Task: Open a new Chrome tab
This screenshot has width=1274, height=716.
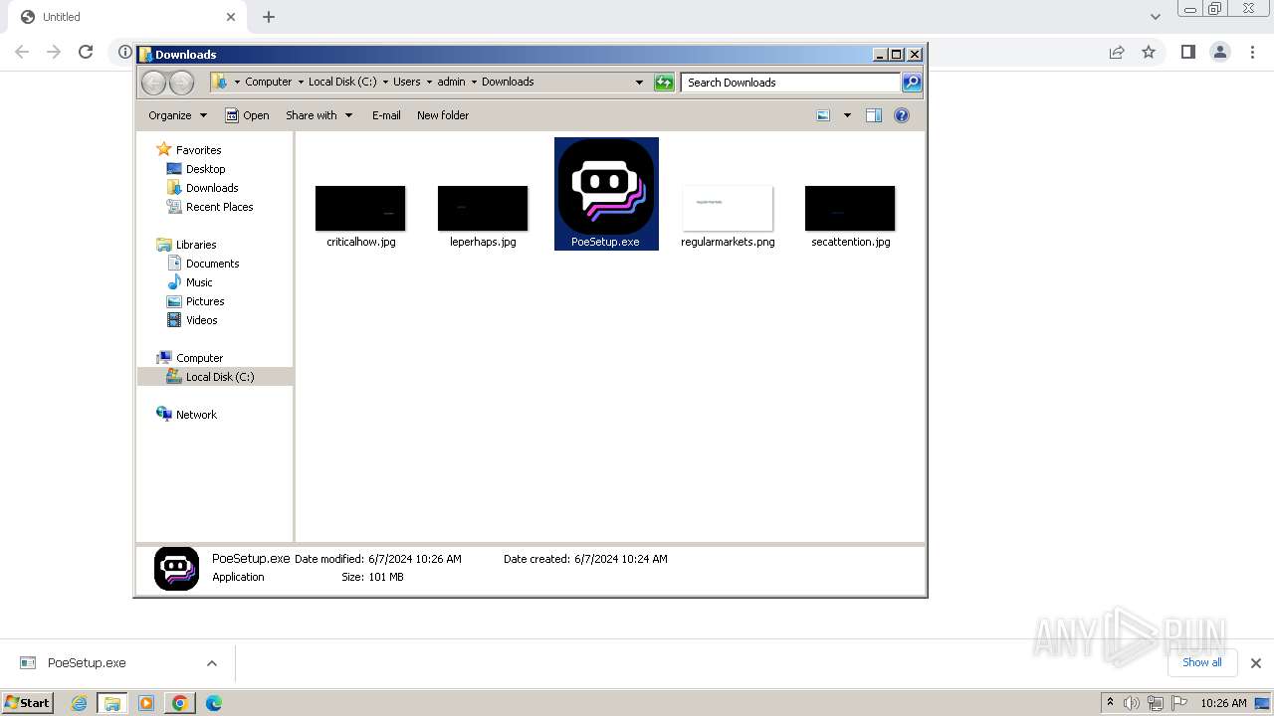Action: click(269, 17)
